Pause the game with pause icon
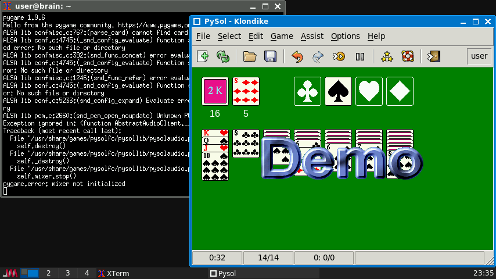This screenshot has width=496, height=279. (360, 57)
